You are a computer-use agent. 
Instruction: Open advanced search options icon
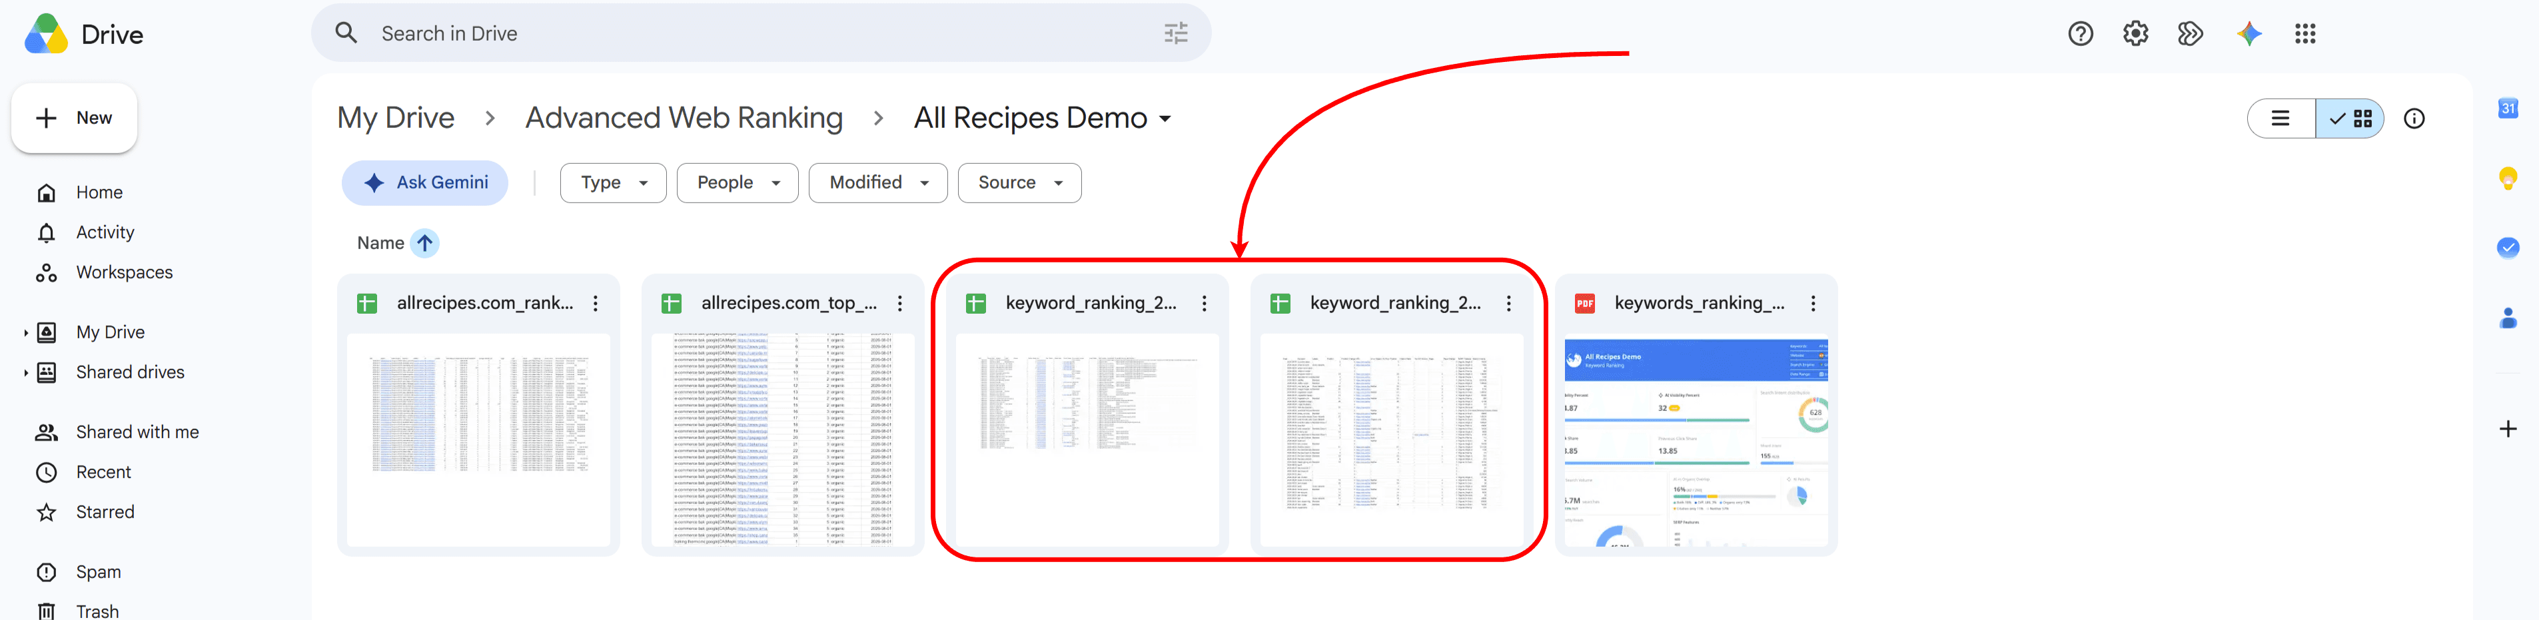1176,33
